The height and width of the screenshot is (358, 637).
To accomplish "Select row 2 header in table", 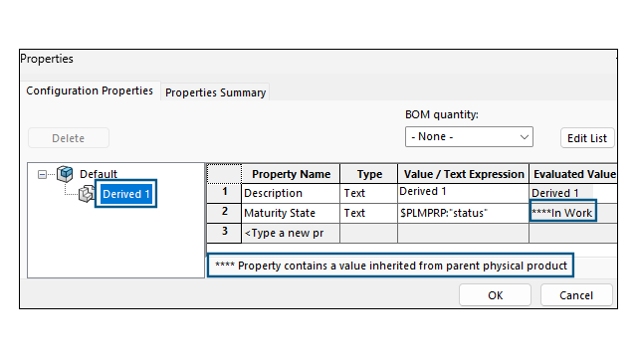I will [224, 213].
